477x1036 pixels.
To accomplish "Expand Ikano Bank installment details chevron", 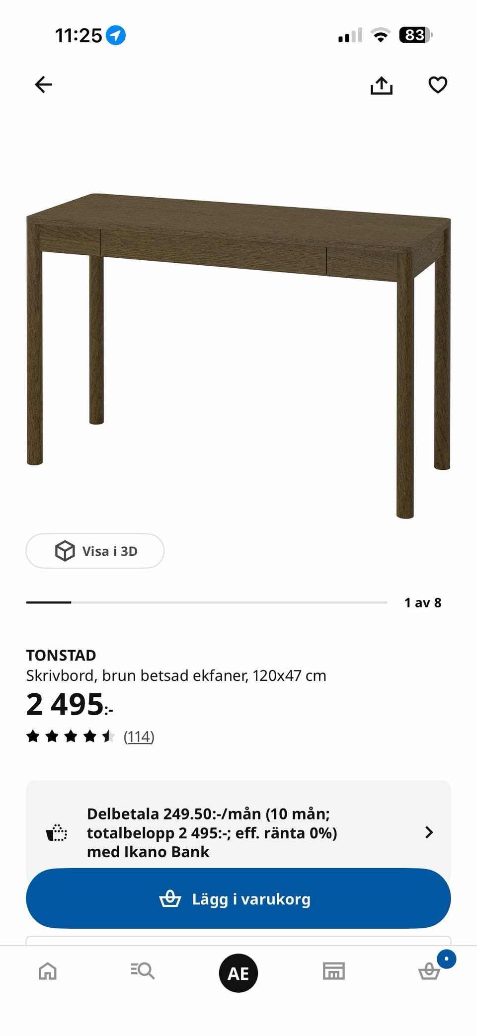I will coord(429,832).
